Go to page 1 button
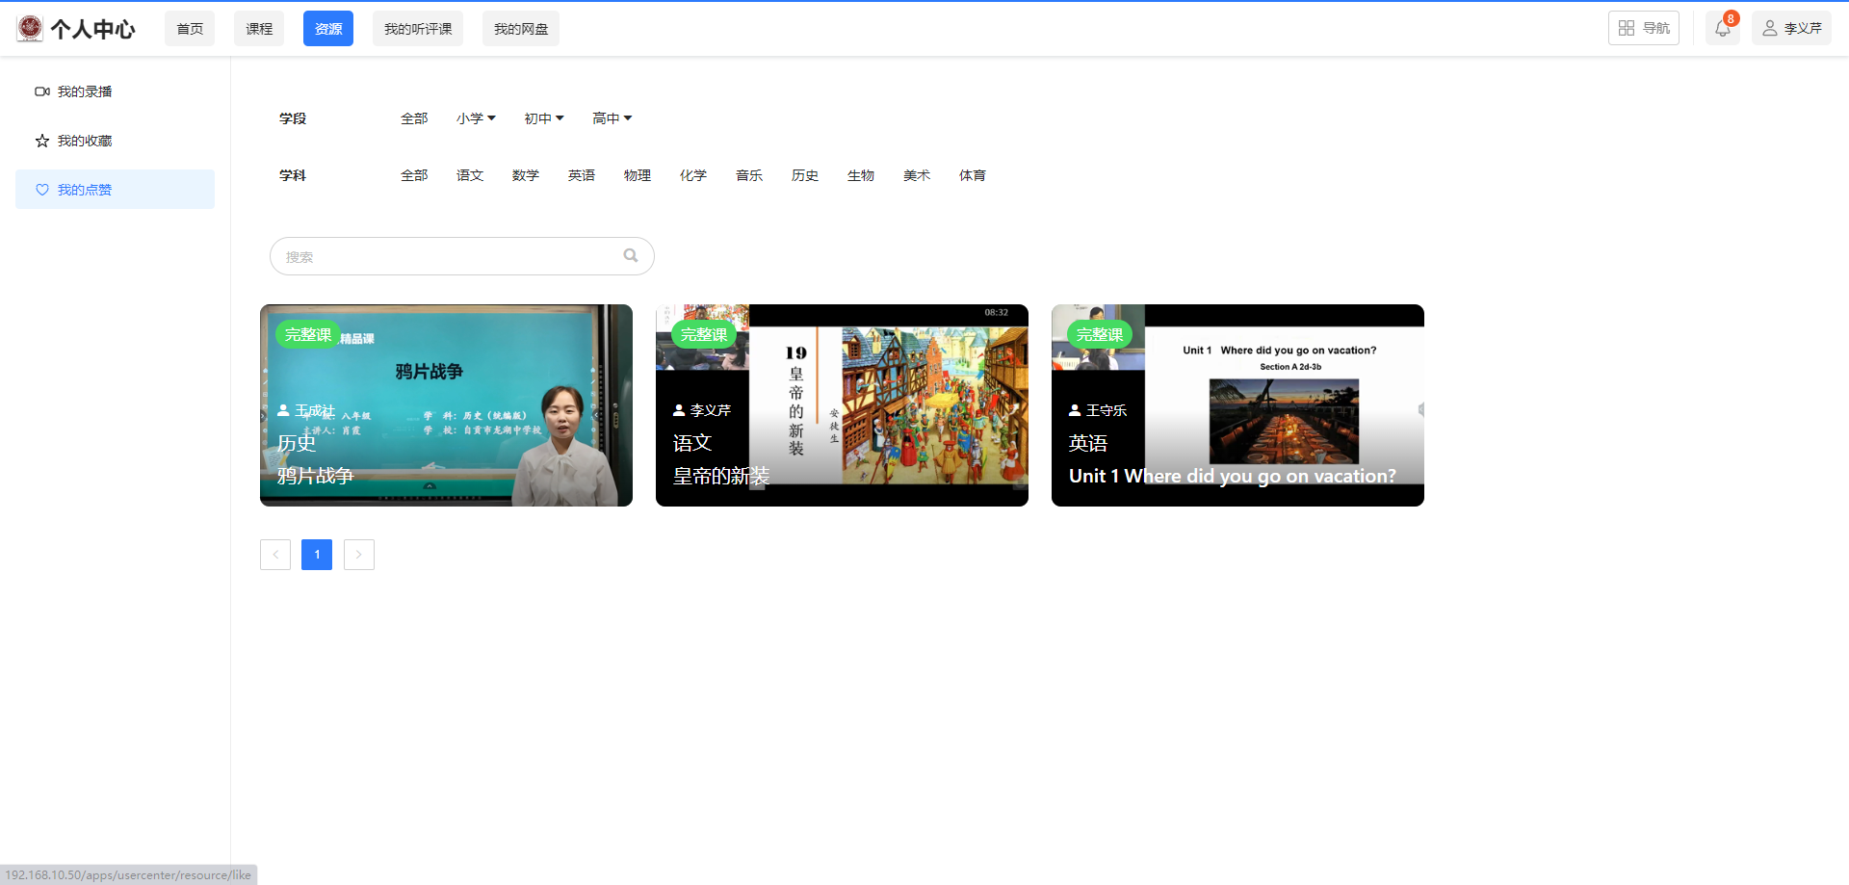Viewport: 1849px width, 885px height. [x=317, y=555]
